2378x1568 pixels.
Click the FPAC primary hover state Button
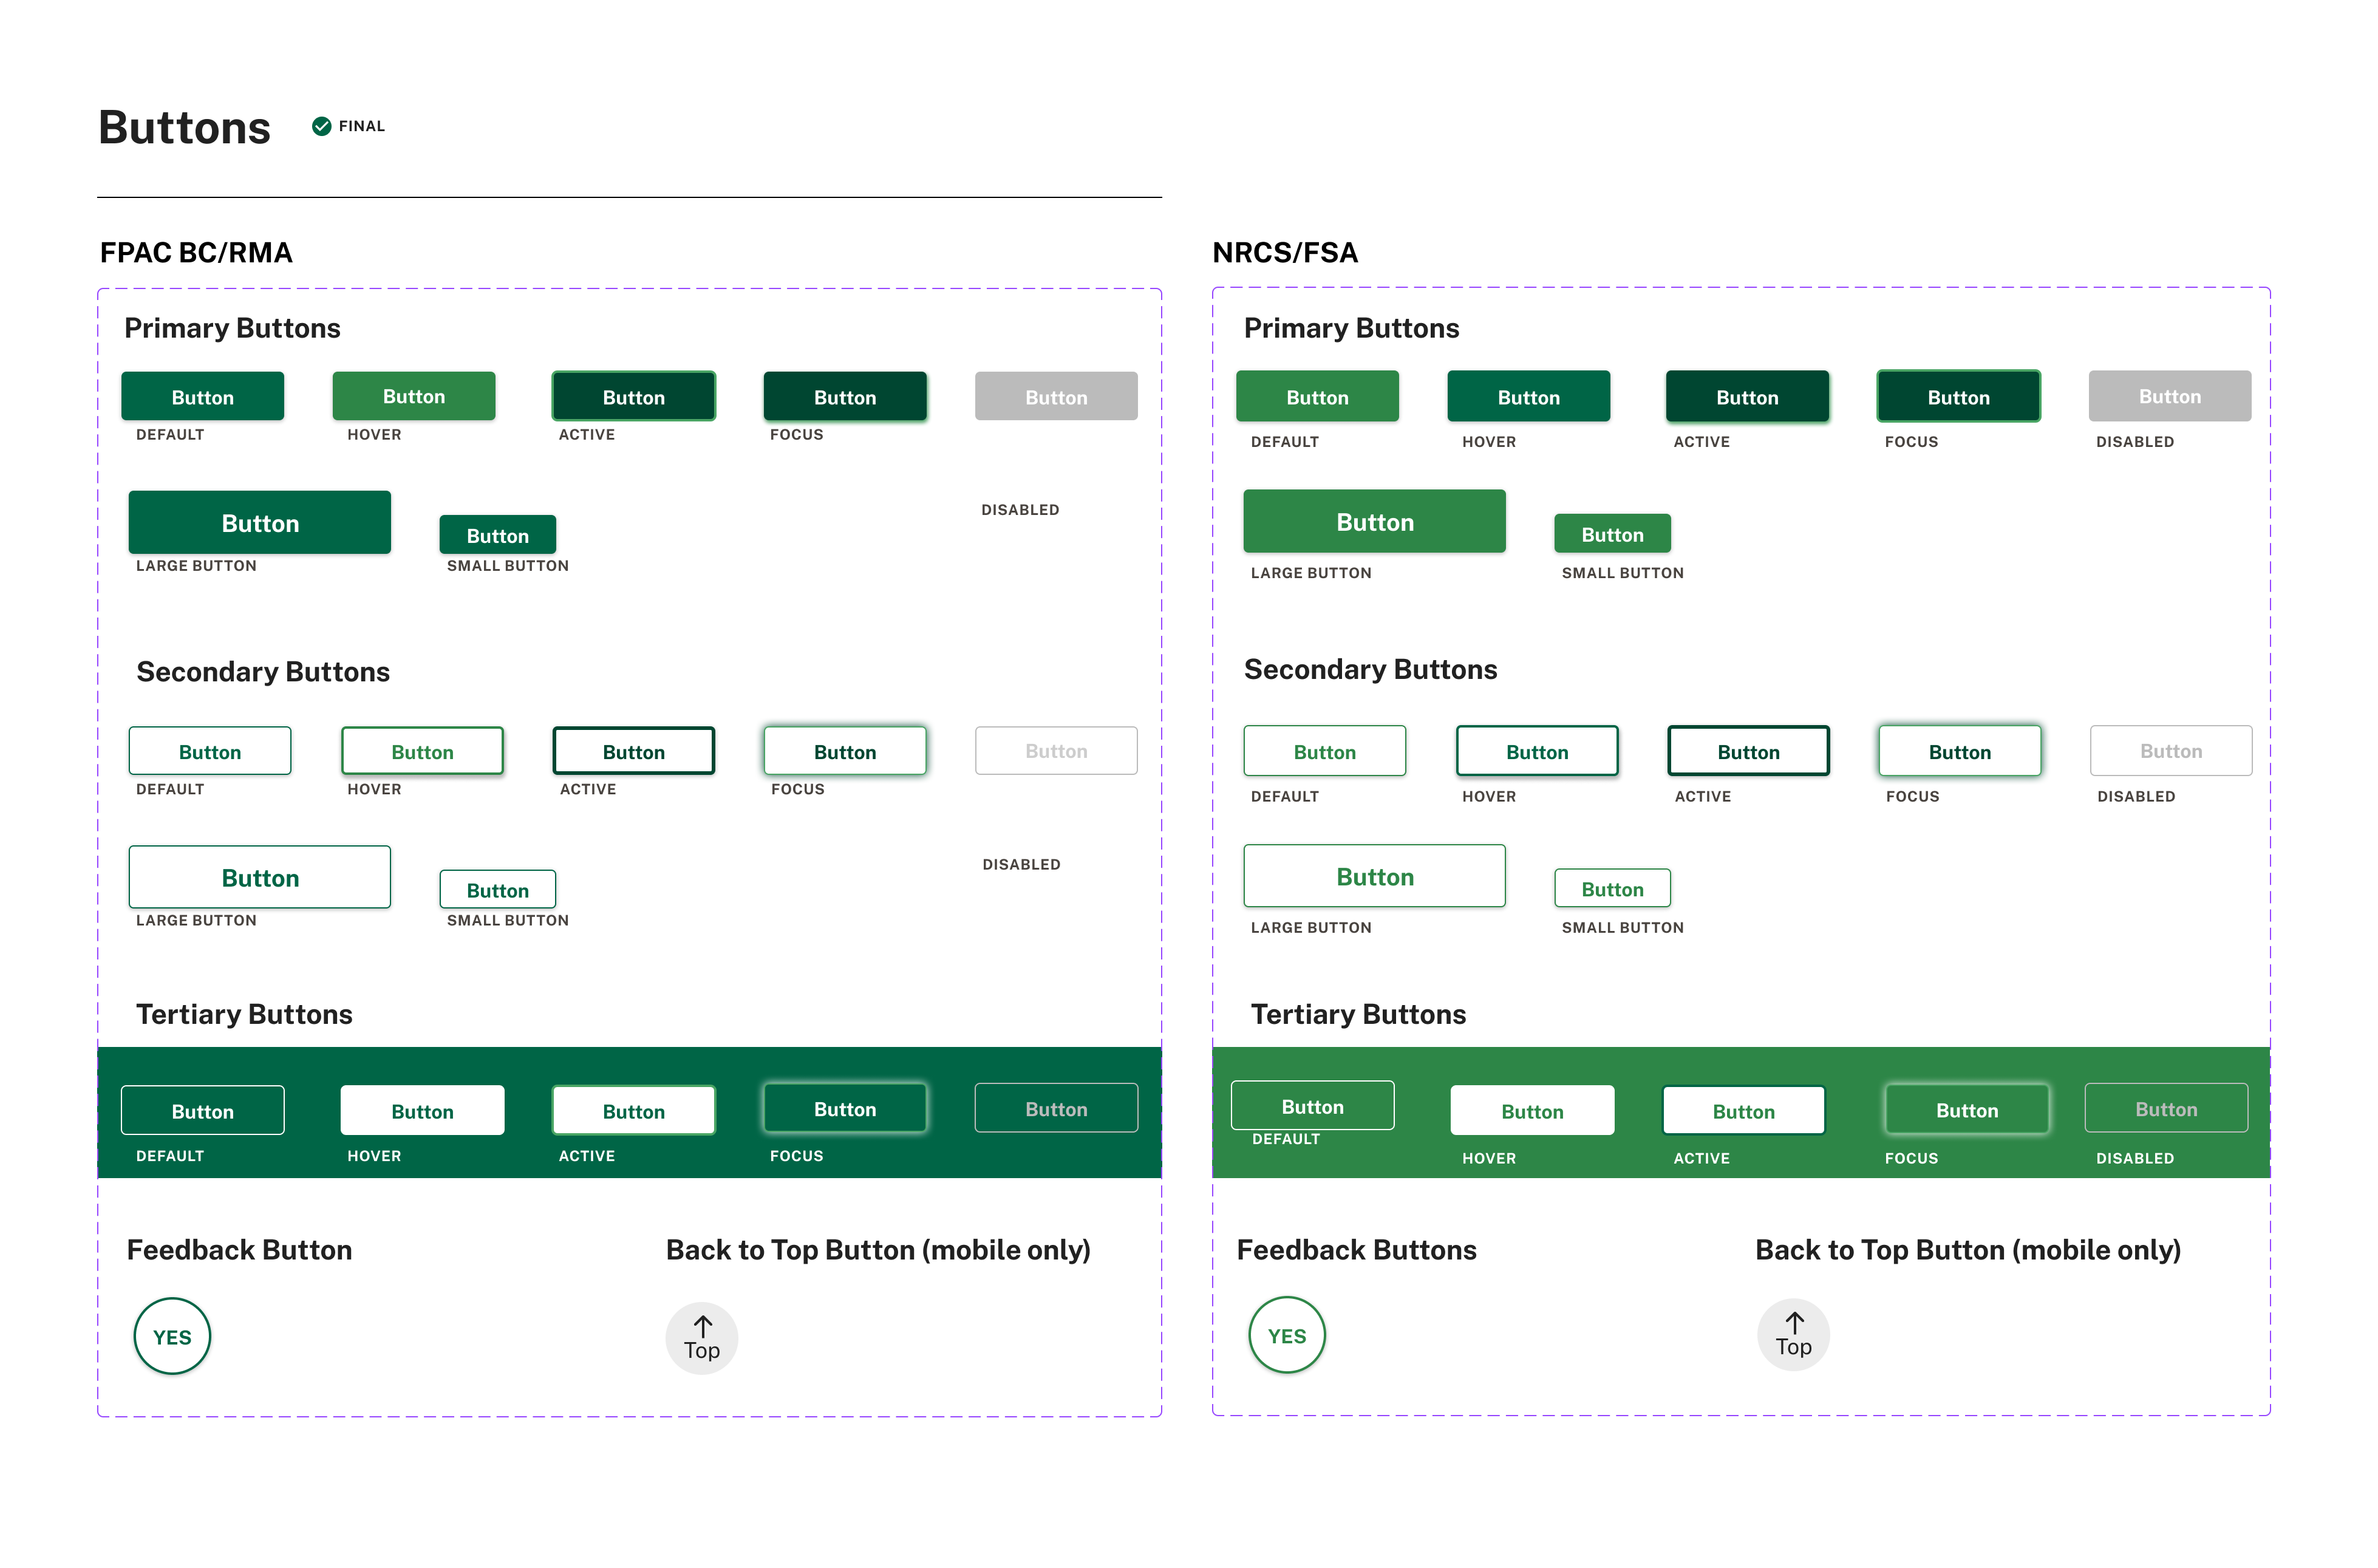point(413,396)
